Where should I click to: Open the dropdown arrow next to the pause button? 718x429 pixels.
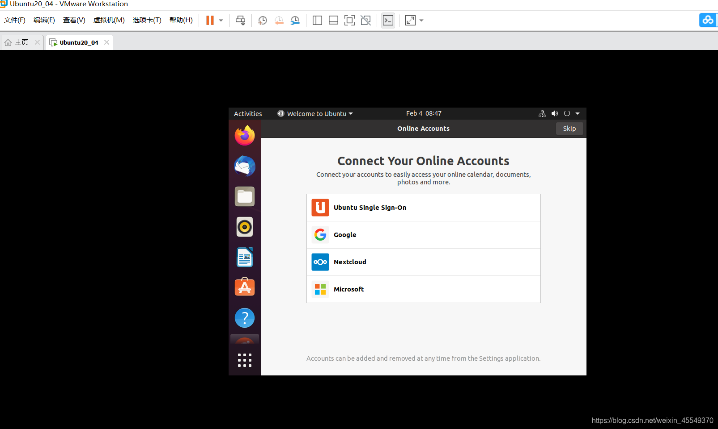[221, 21]
